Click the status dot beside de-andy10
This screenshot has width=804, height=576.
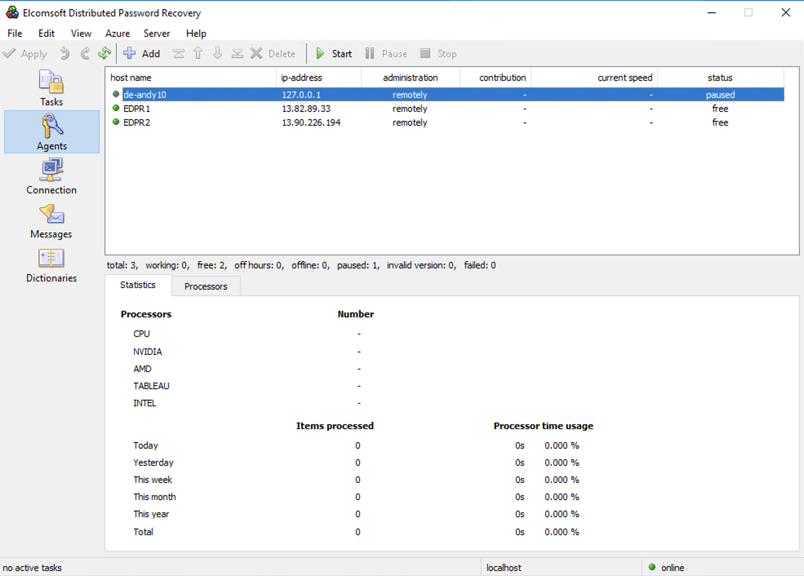[116, 94]
